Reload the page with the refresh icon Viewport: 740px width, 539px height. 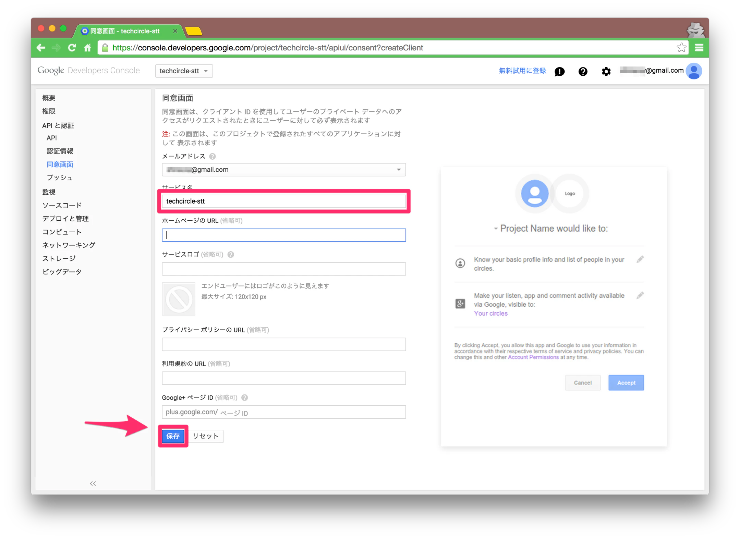tap(72, 48)
